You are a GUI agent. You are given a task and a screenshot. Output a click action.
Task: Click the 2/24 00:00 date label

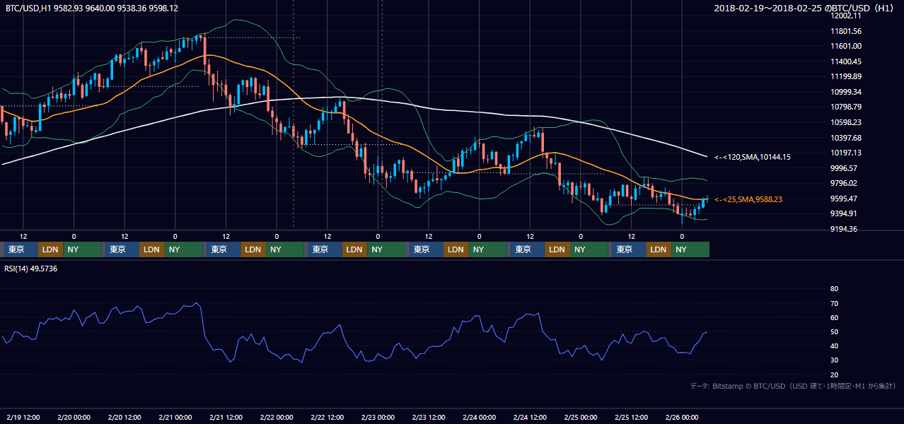pyautogui.click(x=479, y=417)
